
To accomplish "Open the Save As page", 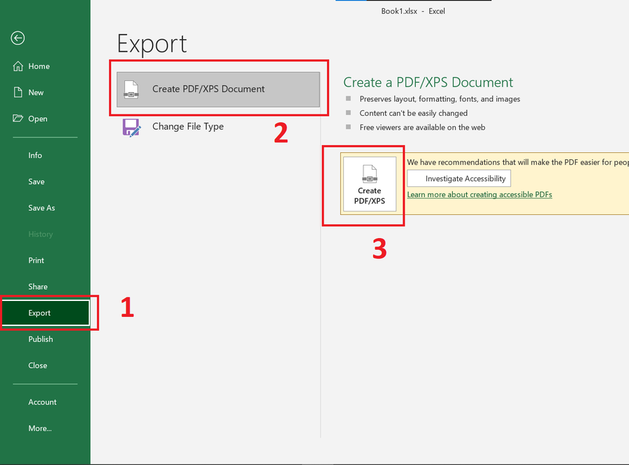I will [41, 207].
